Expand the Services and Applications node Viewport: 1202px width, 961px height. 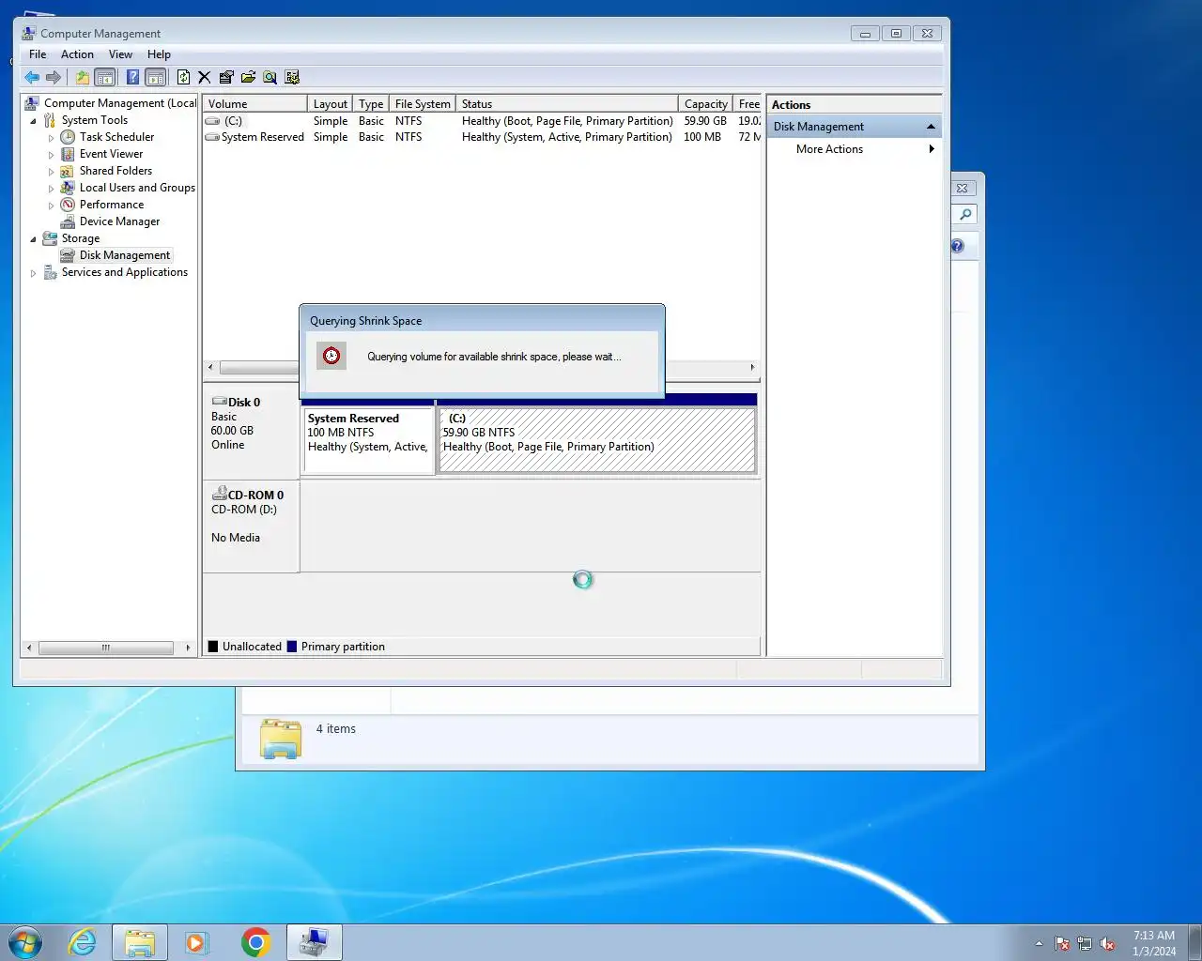coord(34,273)
